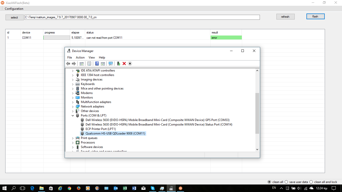Open Skype from the taskbar

[152, 188]
